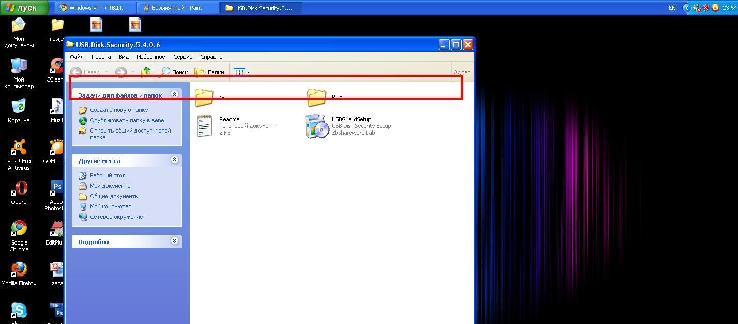Click Открыть общий доступ к этой папке

click(x=130, y=134)
